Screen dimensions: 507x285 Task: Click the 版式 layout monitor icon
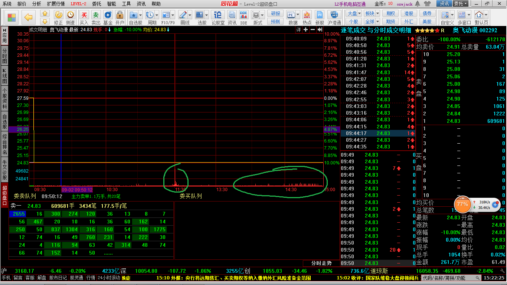click(256, 15)
